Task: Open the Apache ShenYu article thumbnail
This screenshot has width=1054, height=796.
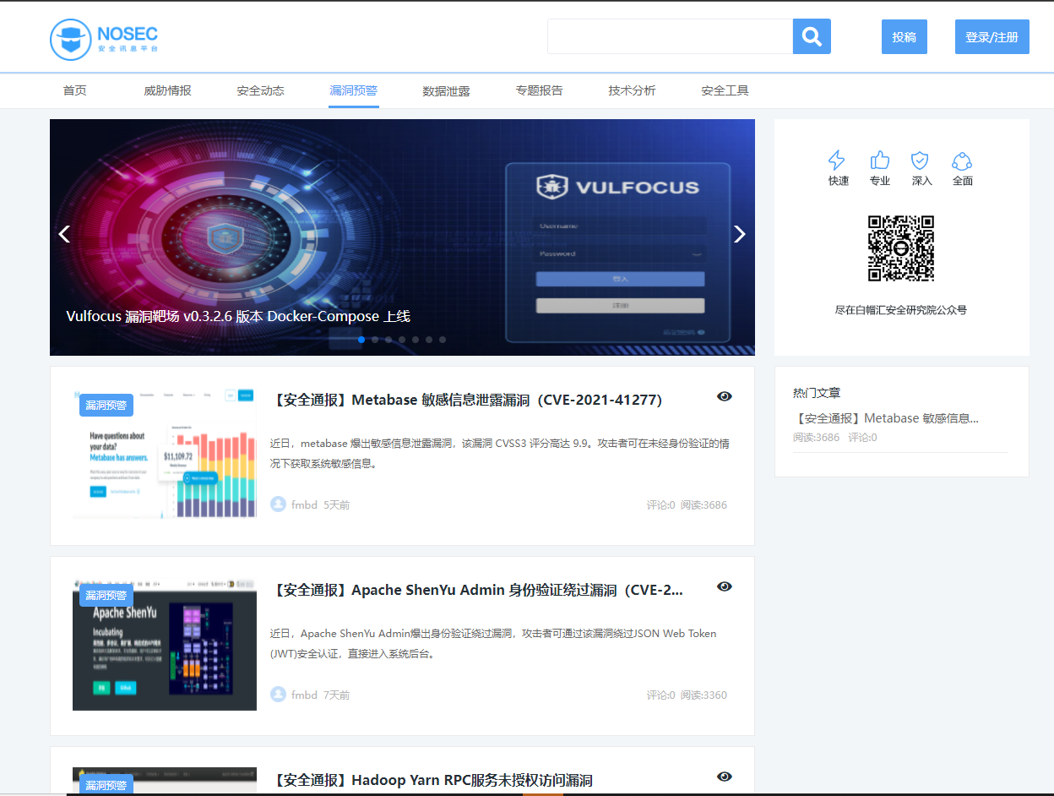Action: 165,644
